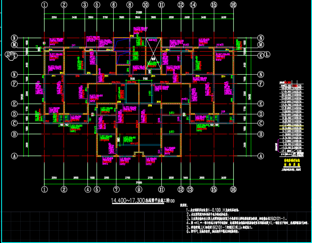
Task: Select axis bubble F on right side
Action: (x=261, y=84)
